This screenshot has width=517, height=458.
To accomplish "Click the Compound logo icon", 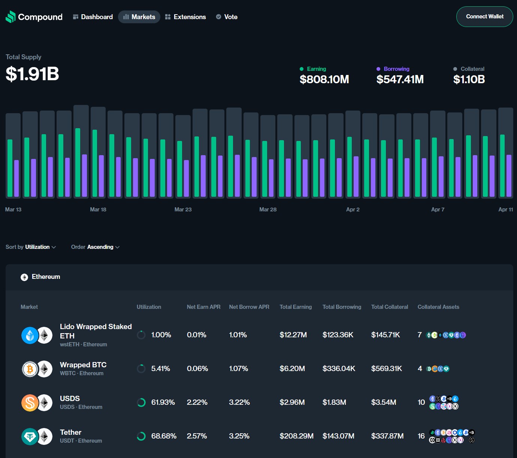I will (10, 17).
